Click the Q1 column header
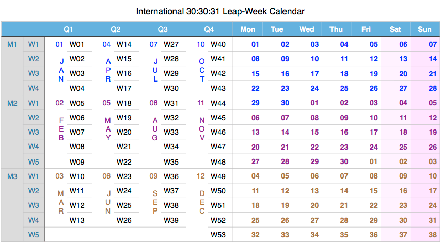The width and height of the screenshot is (441, 243). [x=68, y=29]
